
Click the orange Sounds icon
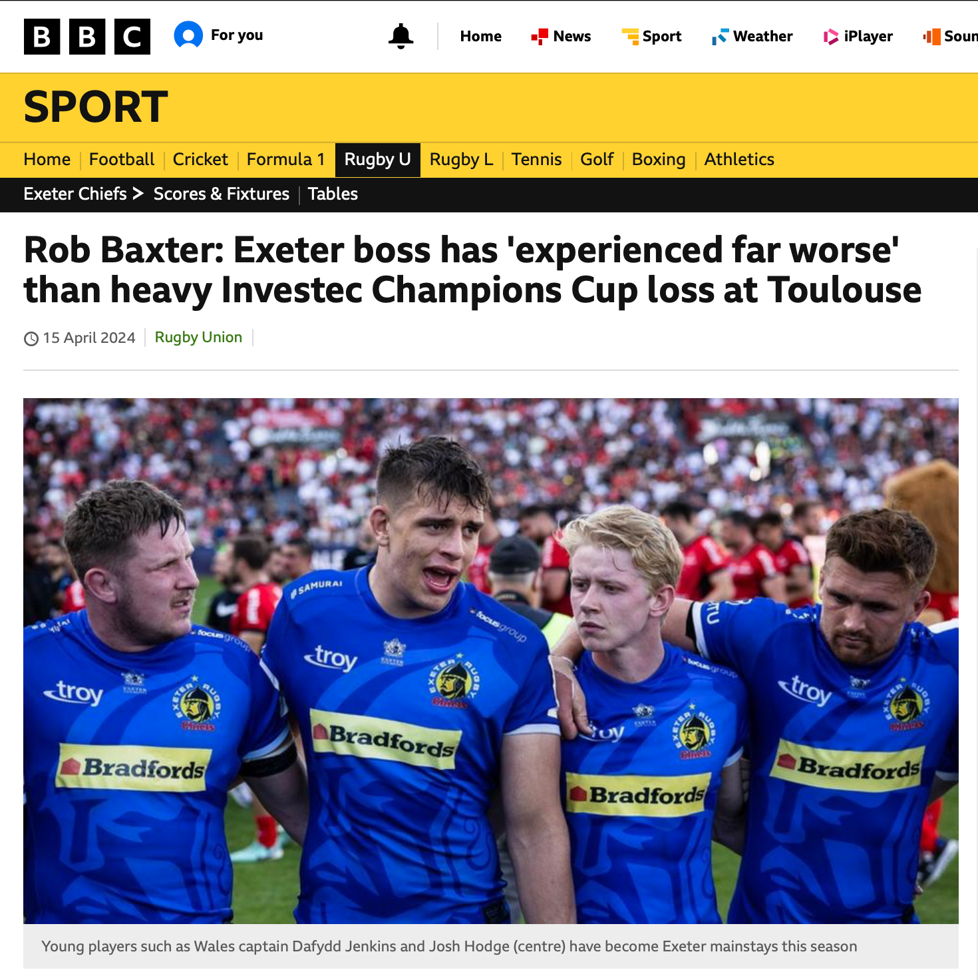point(931,37)
